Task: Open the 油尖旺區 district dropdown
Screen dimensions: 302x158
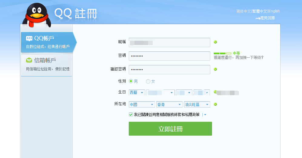Action: [197, 105]
